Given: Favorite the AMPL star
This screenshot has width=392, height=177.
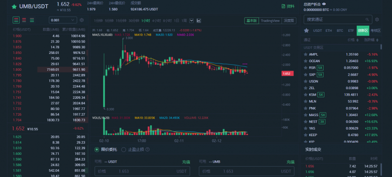Looking at the screenshot, I should (x=305, y=54).
